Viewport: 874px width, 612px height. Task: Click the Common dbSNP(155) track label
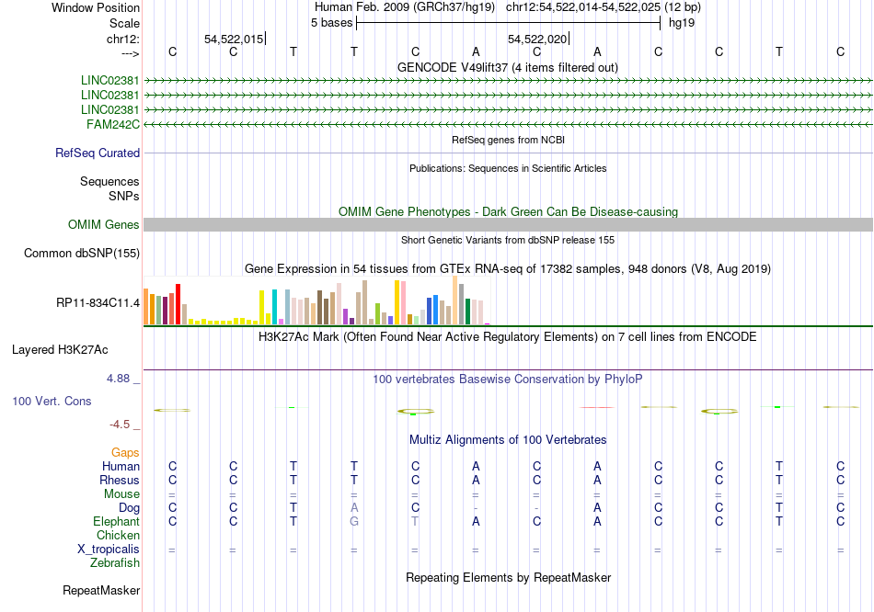(x=81, y=253)
